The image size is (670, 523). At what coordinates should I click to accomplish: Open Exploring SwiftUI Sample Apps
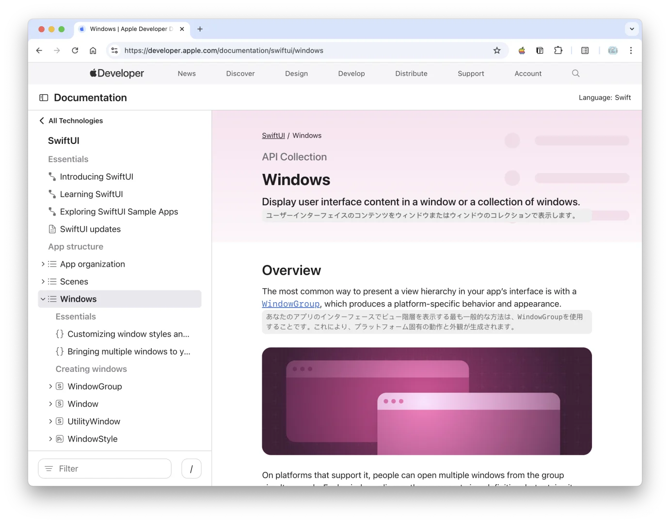click(119, 212)
